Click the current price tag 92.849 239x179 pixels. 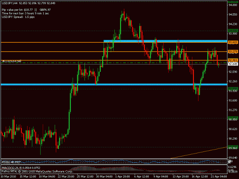(232, 64)
